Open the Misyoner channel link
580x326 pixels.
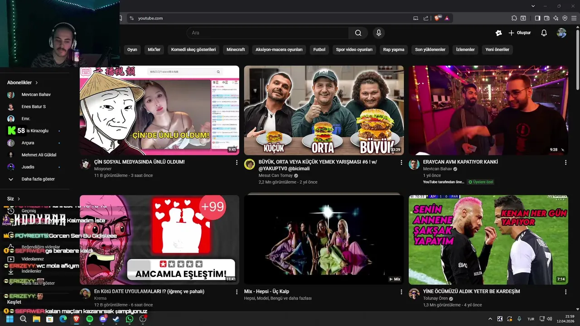[x=103, y=169]
